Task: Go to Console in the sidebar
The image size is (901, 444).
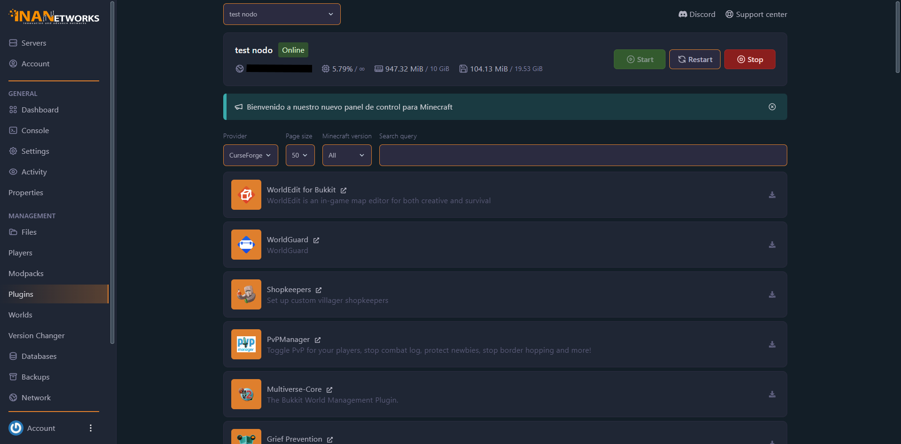Action: (35, 130)
